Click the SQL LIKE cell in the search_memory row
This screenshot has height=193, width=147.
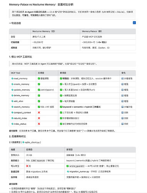47,107
